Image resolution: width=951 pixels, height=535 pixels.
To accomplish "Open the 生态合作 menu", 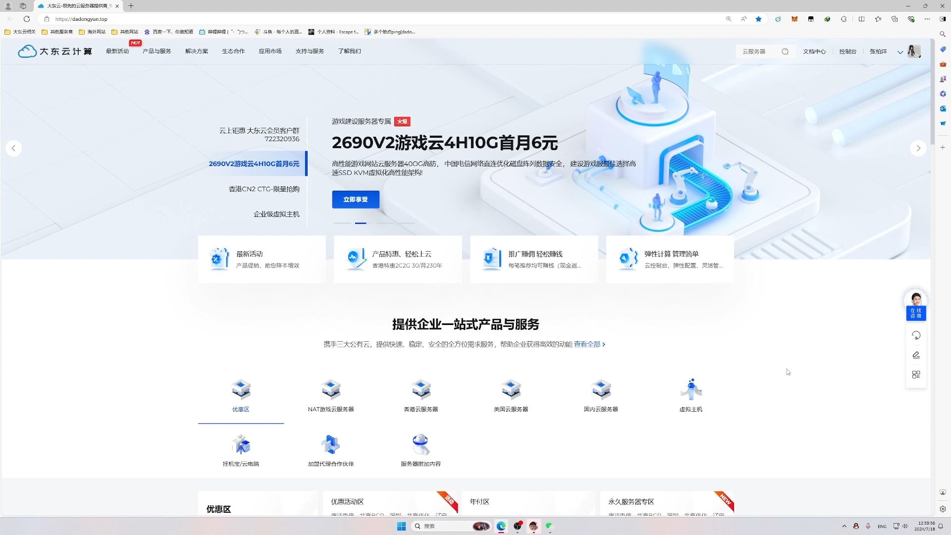I will [x=233, y=52].
